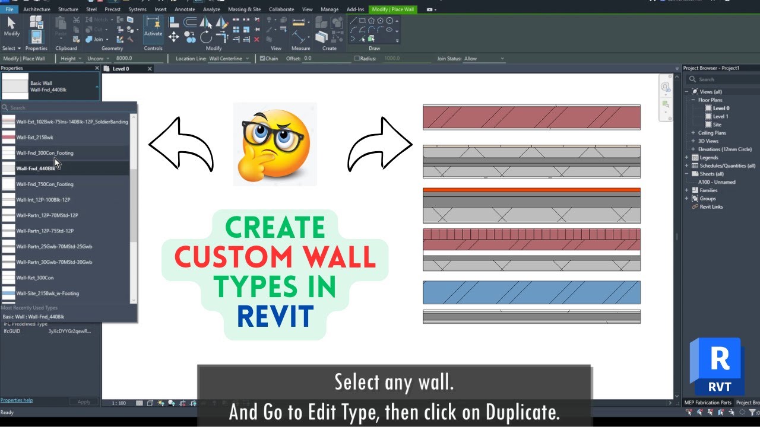
Task: Click the Apply button
Action: pyautogui.click(x=84, y=401)
